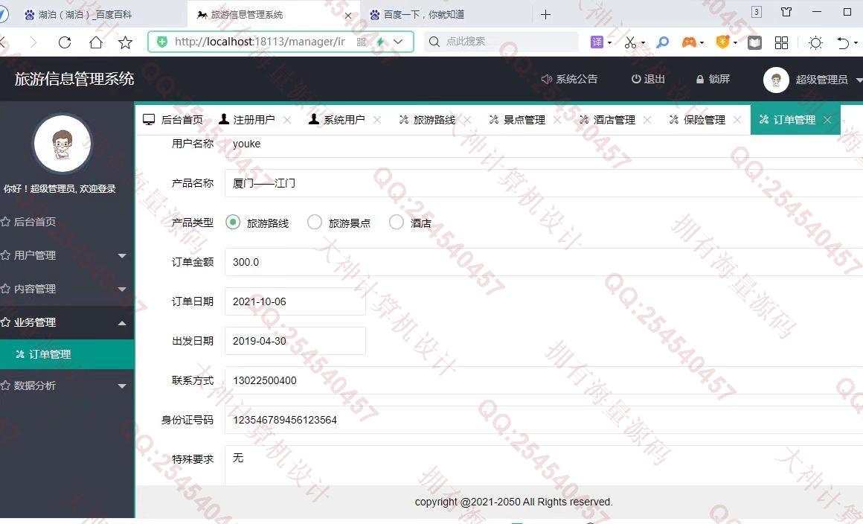
Task: Open 系统公告 announcements
Action: [570, 79]
